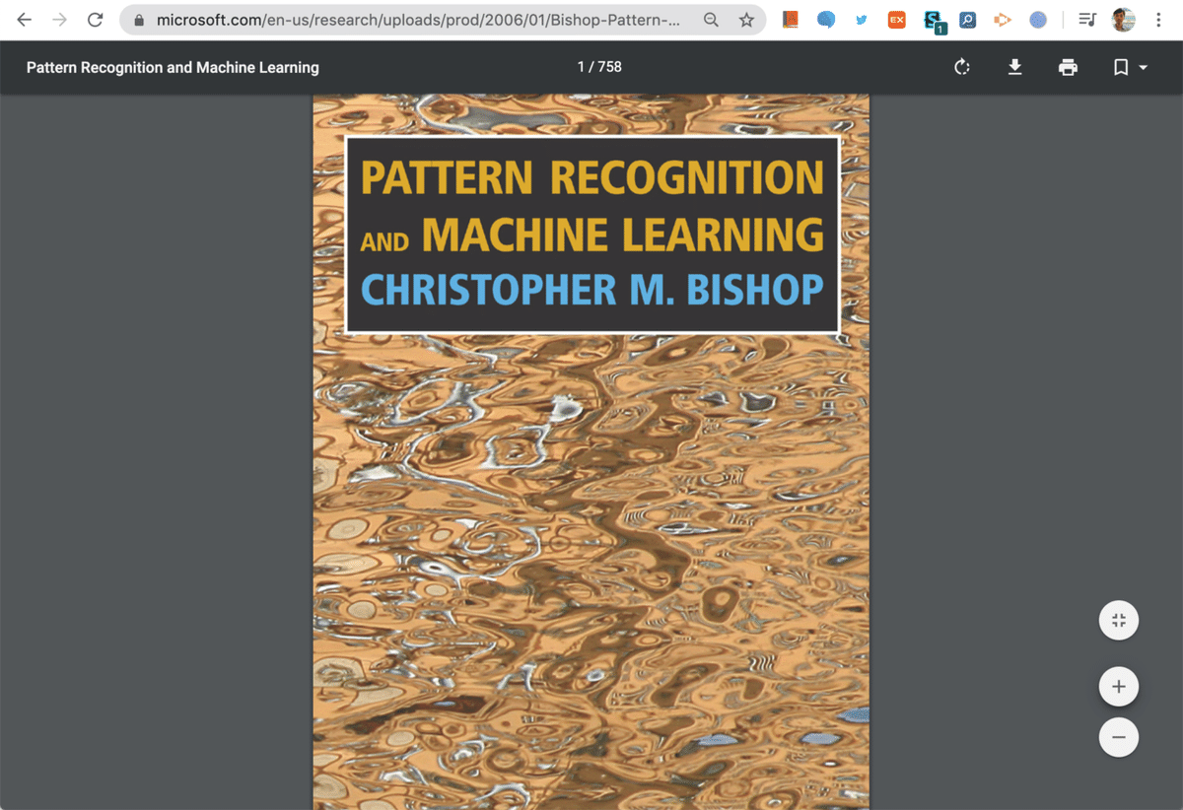Print the PDF document
Image resolution: width=1183 pixels, height=810 pixels.
click(x=1068, y=67)
